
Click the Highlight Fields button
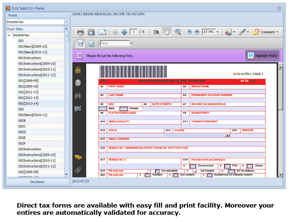pos(262,56)
